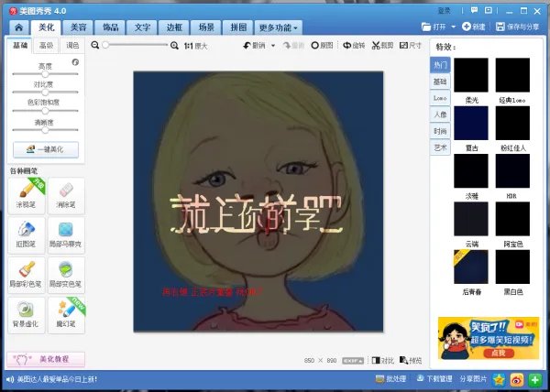The image size is (550, 392).
Task: Expand the 更多功能 dropdown tab
Action: tap(278, 27)
